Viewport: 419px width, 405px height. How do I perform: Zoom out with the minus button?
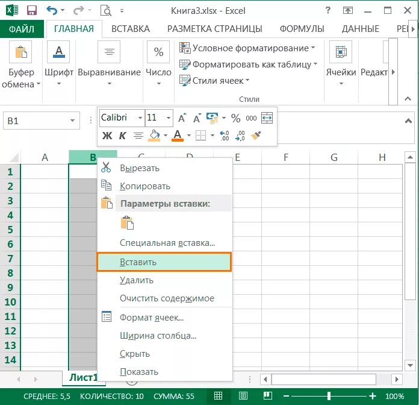(x=286, y=396)
